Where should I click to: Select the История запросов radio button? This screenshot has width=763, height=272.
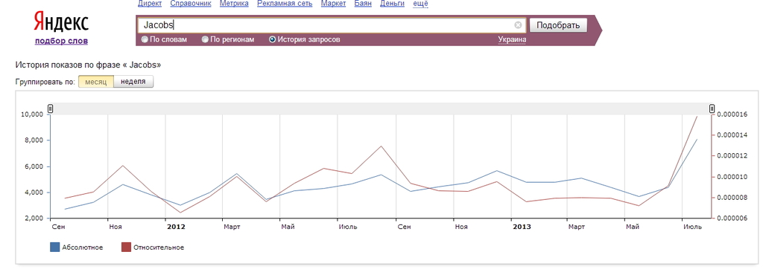click(x=273, y=40)
